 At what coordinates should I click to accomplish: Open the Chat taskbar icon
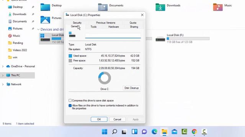[x=144, y=132]
